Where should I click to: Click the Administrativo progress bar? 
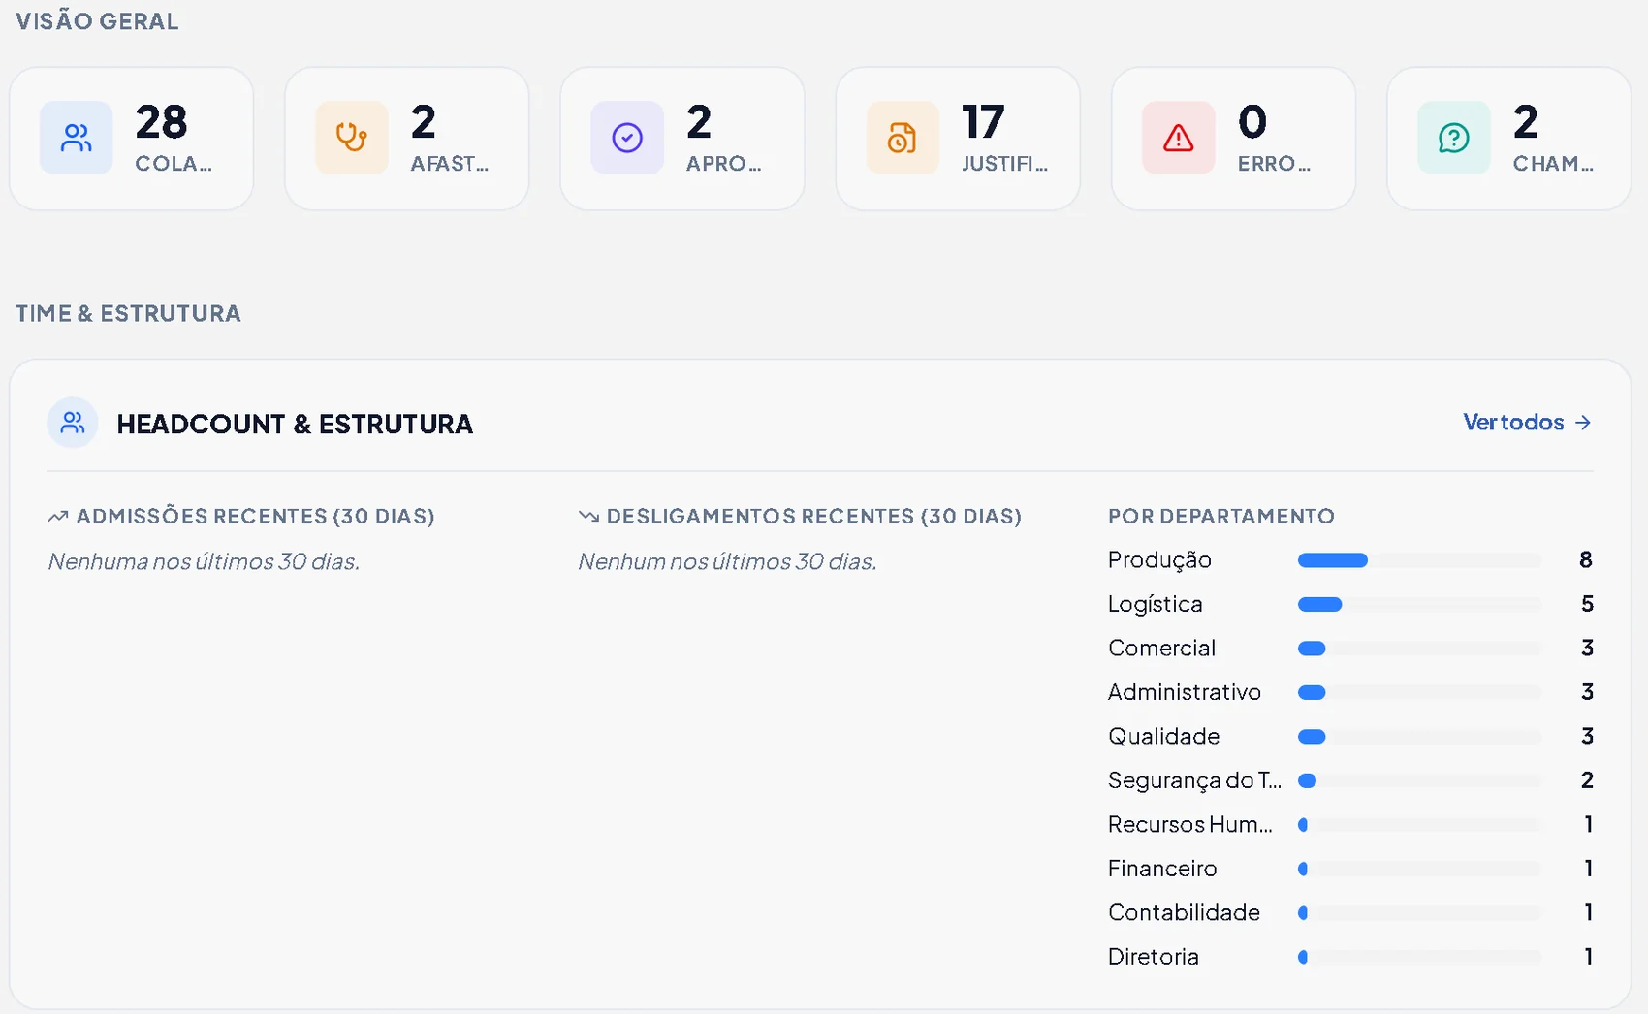(1419, 692)
